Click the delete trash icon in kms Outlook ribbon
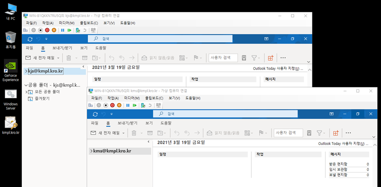 [134, 133]
